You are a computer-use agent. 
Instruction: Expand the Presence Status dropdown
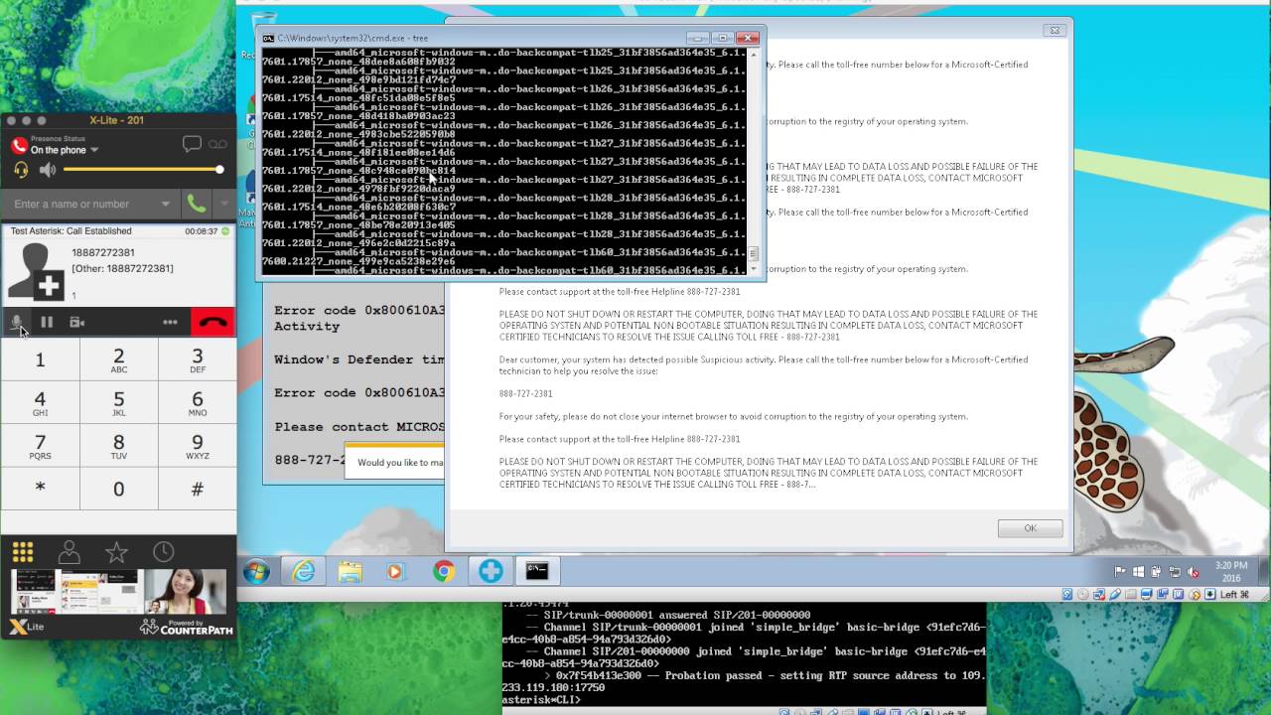coord(94,150)
